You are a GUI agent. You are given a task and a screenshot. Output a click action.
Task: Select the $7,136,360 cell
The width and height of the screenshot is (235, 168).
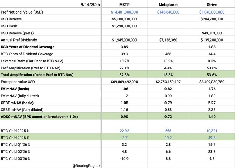point(168,40)
